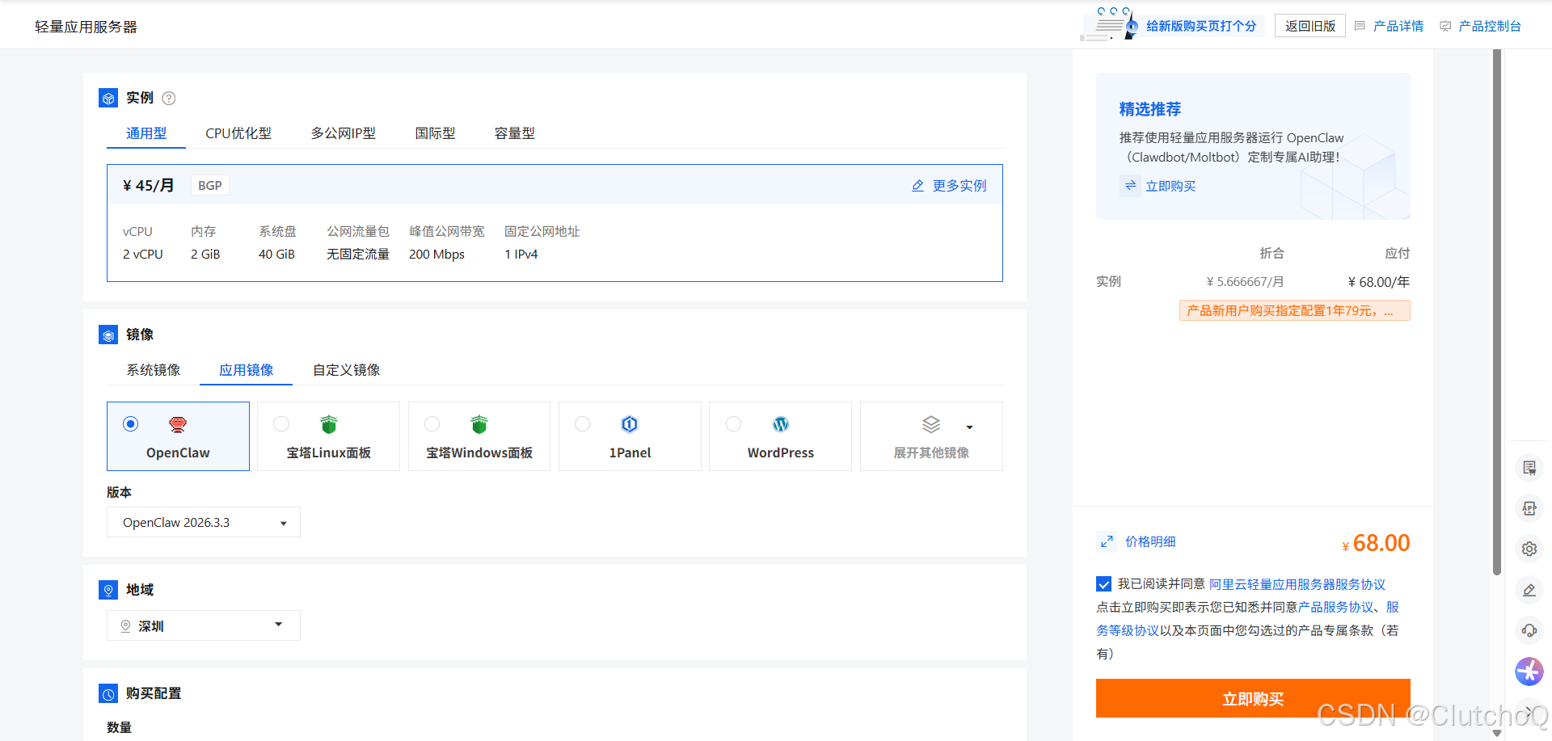Click the 1Panel blue hexagon icon
1552x741 pixels.
630,424
